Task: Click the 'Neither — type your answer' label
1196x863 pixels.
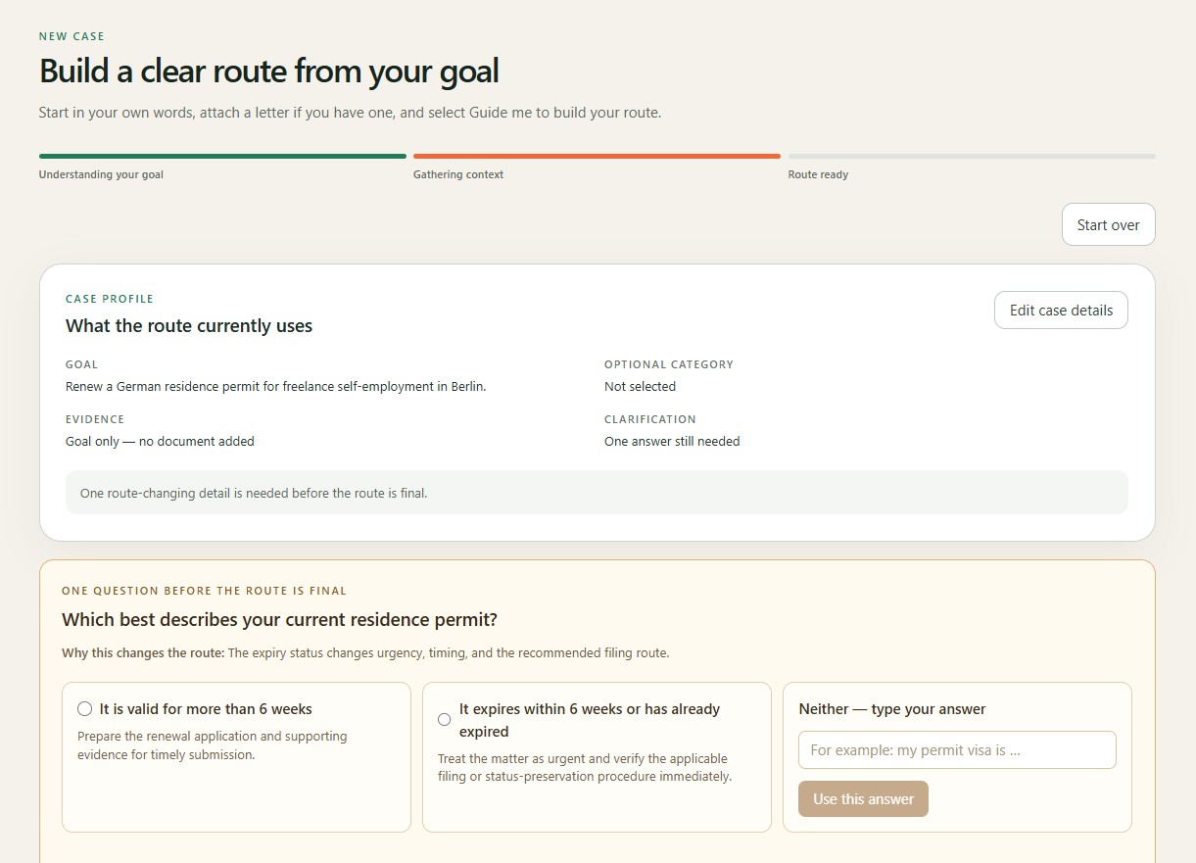Action: point(892,709)
